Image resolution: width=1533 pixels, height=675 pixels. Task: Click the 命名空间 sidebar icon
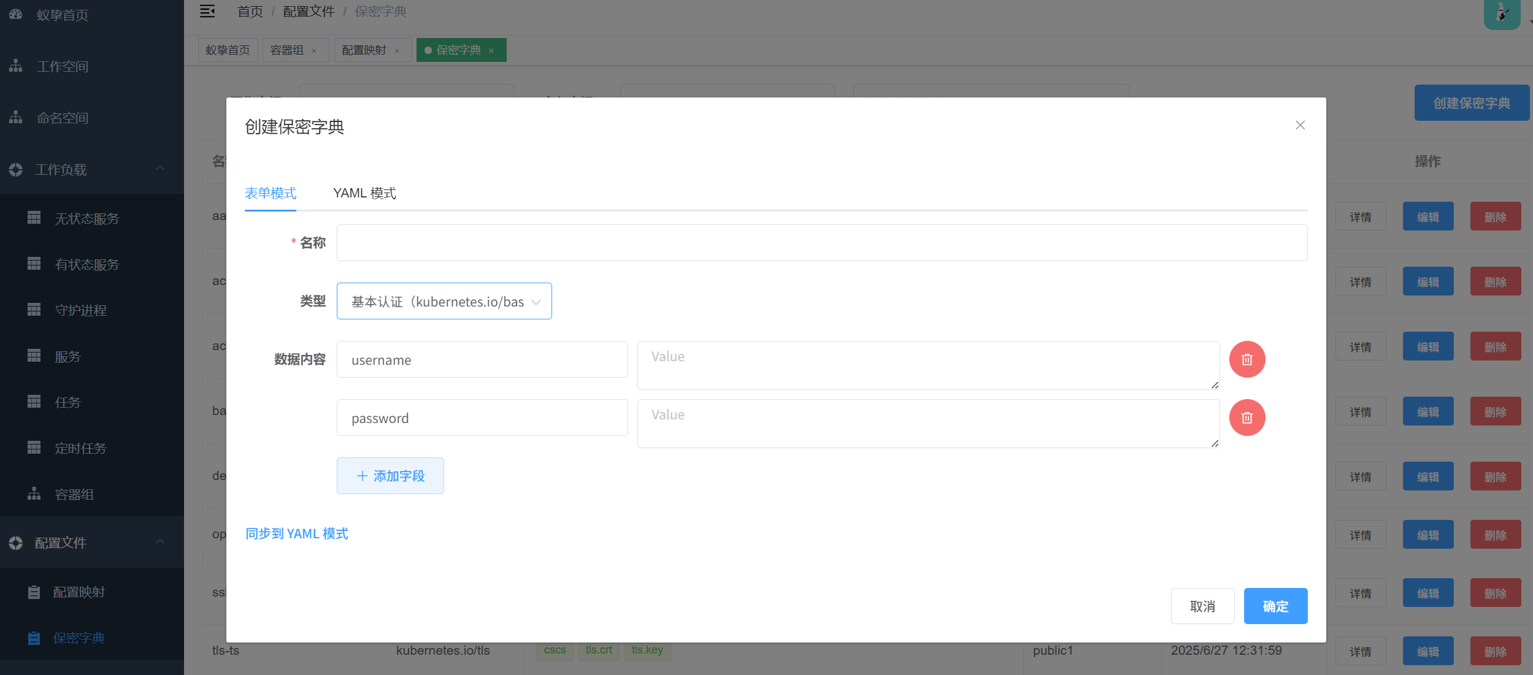(16, 117)
